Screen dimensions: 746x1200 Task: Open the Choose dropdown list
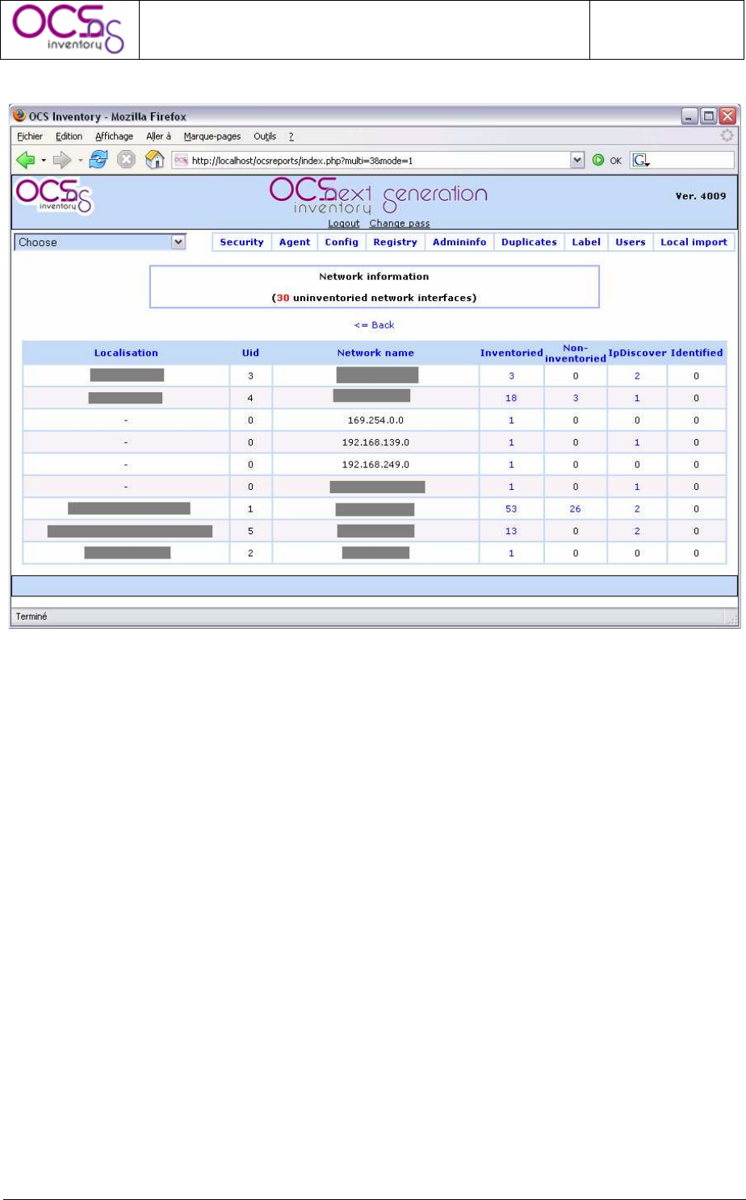coord(100,242)
